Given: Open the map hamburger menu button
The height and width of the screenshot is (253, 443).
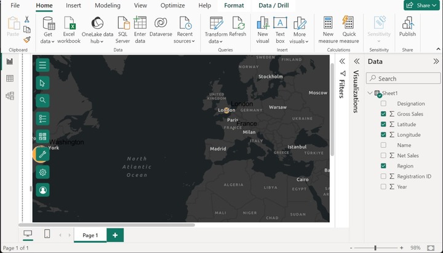Looking at the screenshot, I should (x=42, y=64).
